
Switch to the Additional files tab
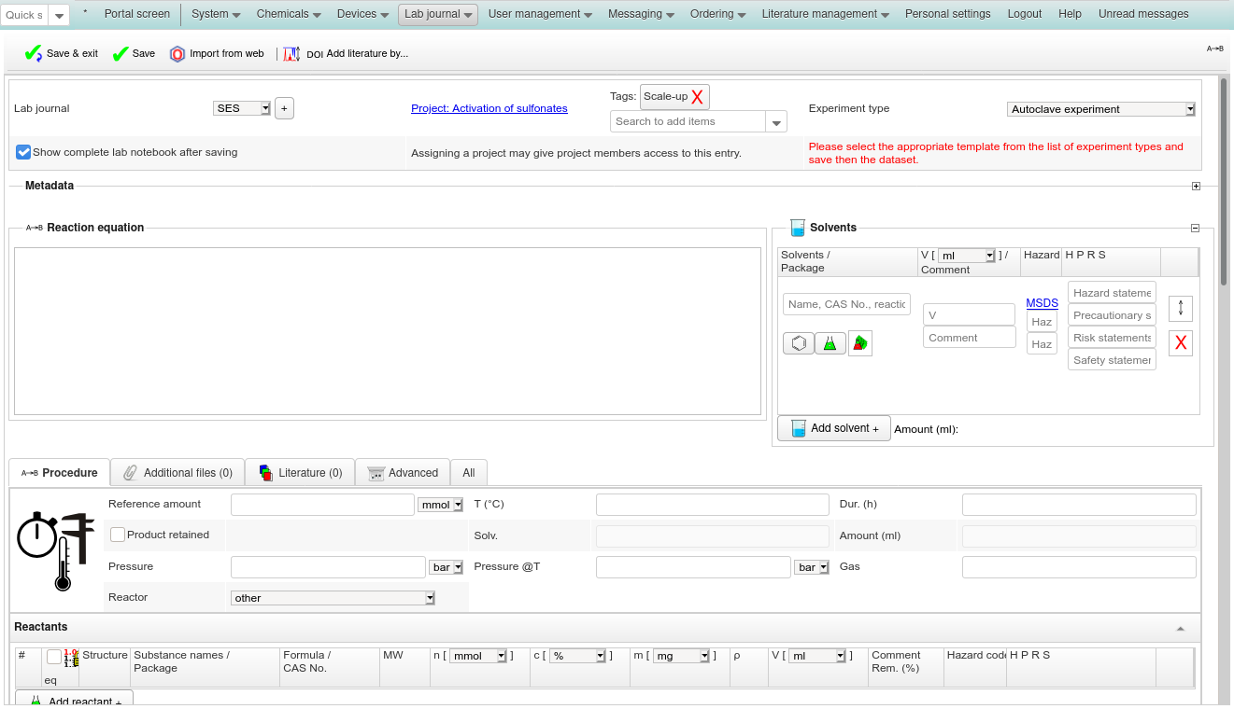[177, 473]
